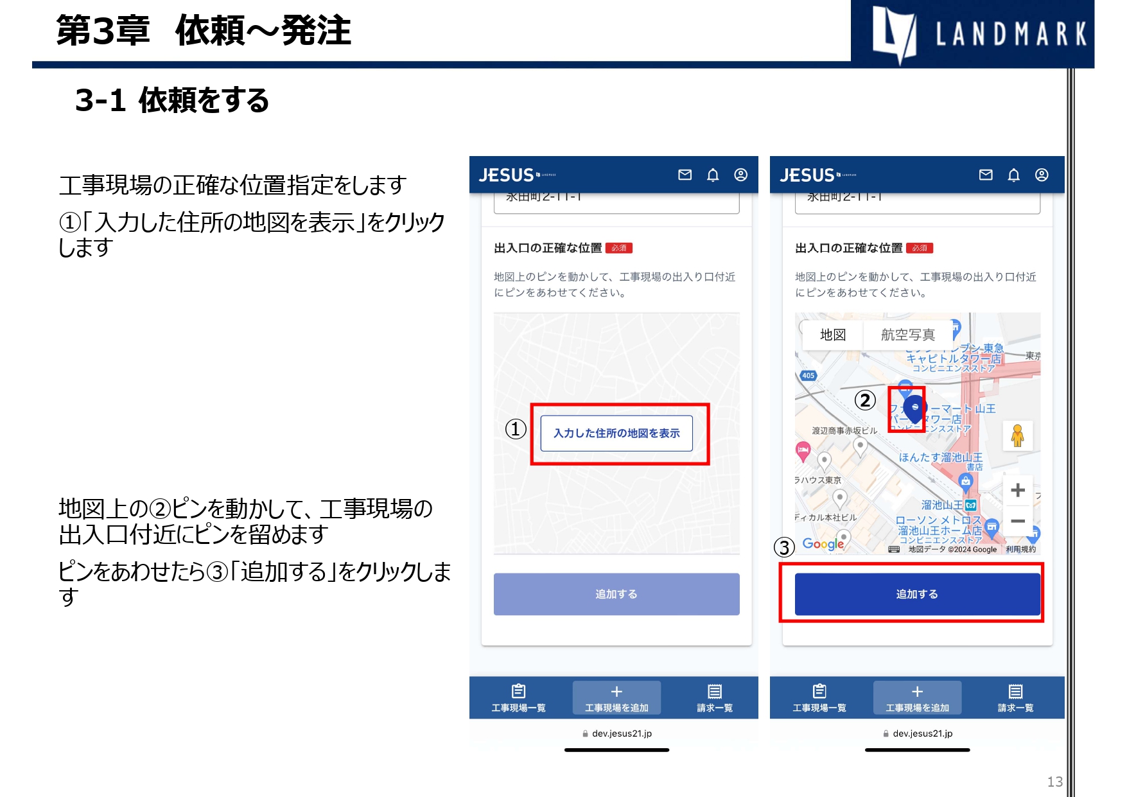
Task: Open account profile icon in left phone header
Action: 740,175
